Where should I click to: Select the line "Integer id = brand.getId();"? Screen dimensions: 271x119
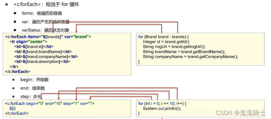click(166, 42)
